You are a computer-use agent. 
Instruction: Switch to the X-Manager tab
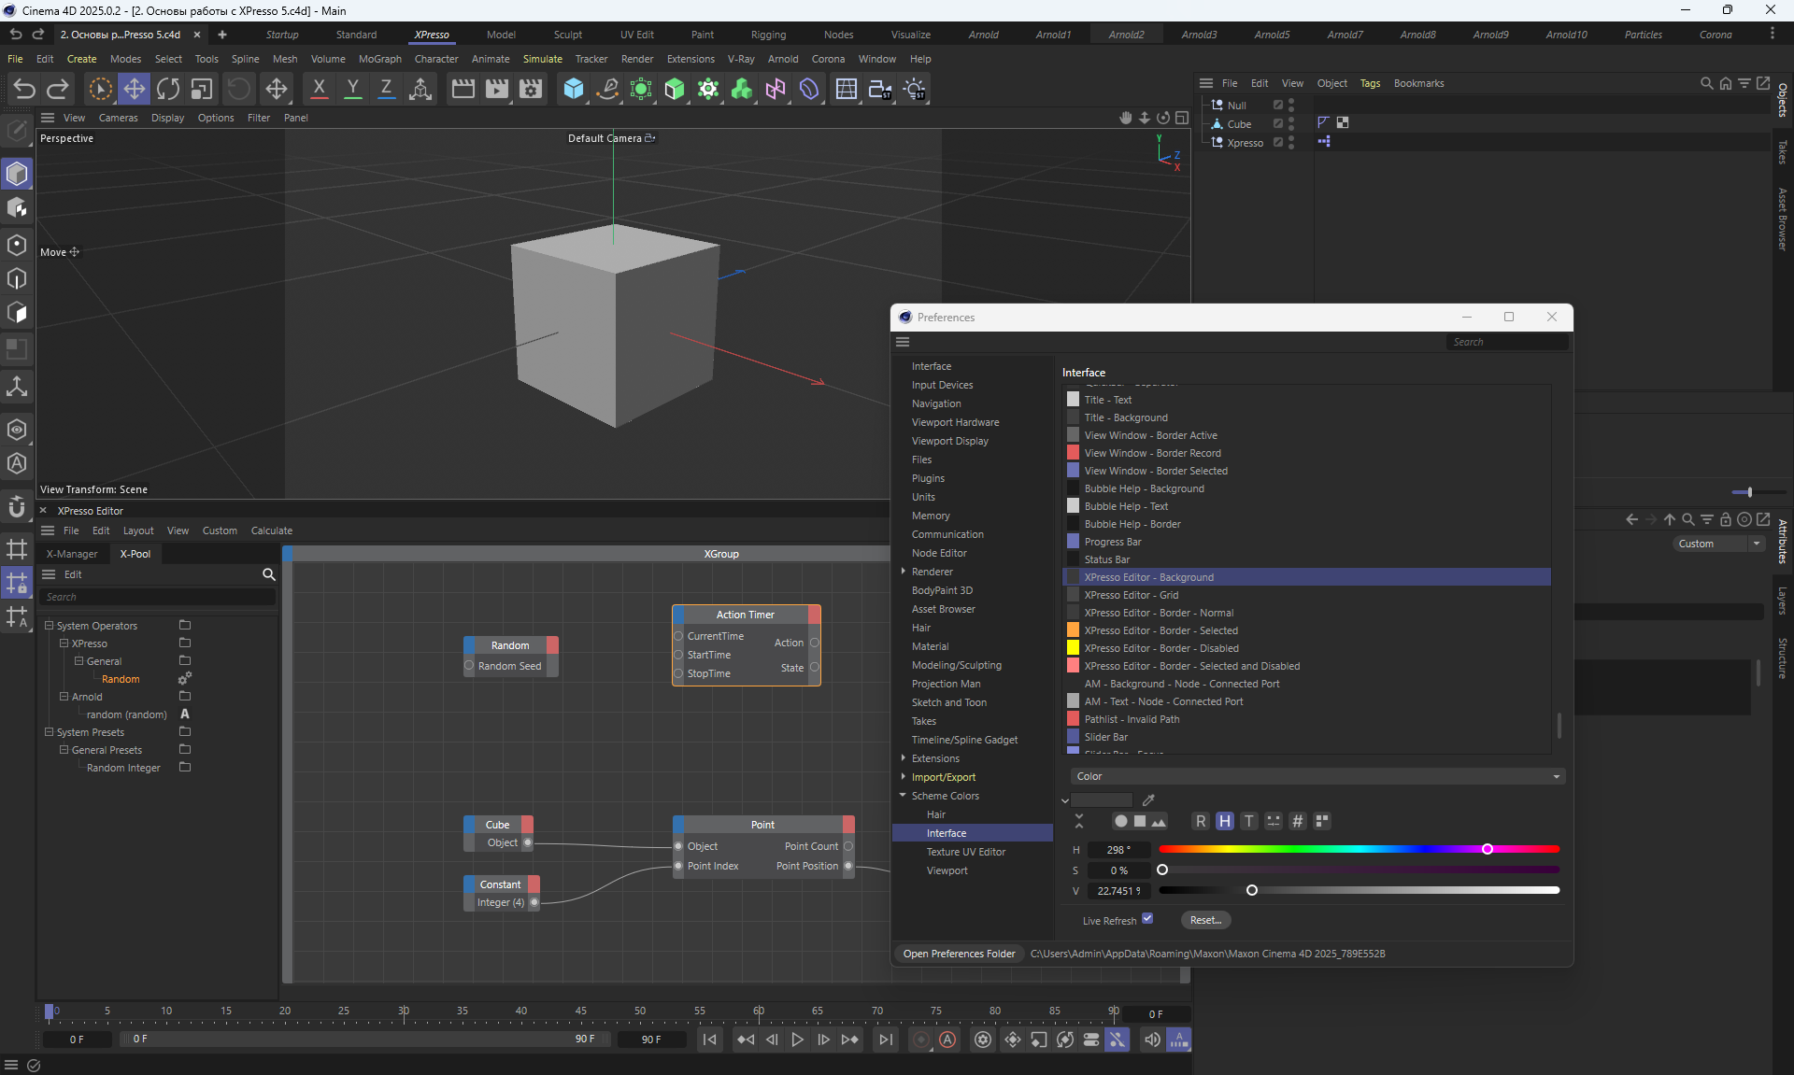tap(72, 554)
